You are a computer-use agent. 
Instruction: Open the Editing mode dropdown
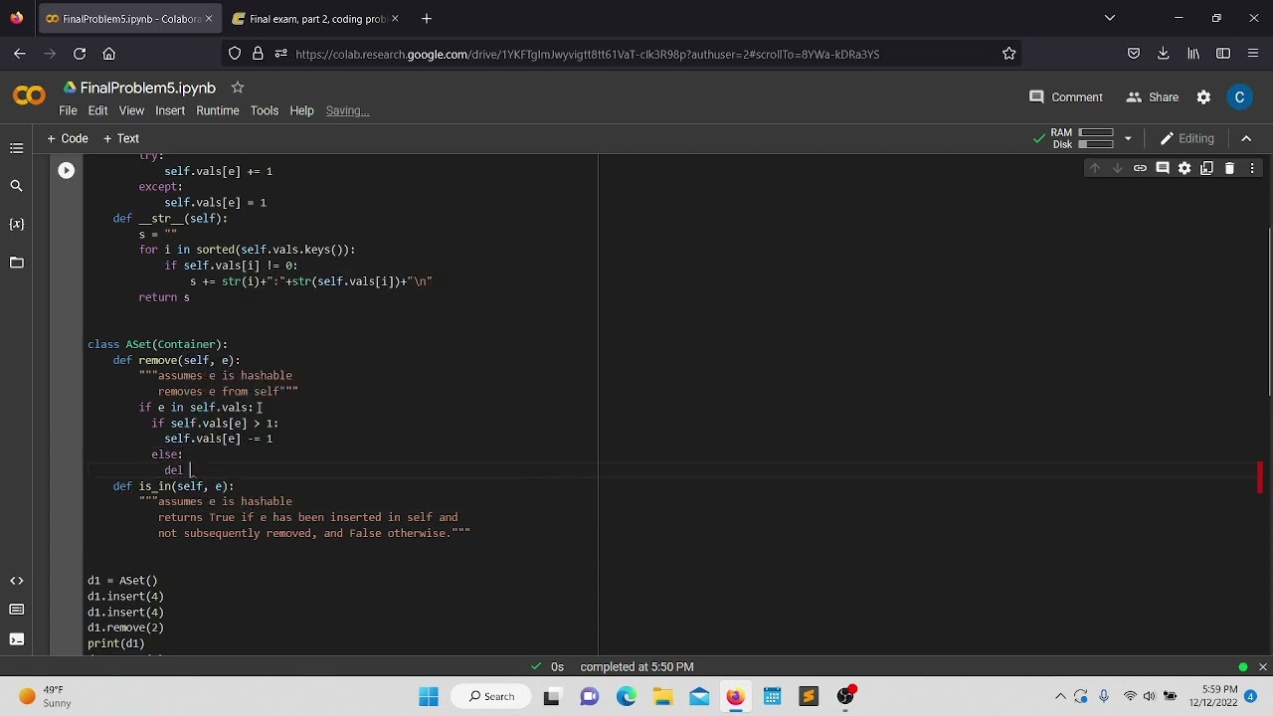[1187, 138]
